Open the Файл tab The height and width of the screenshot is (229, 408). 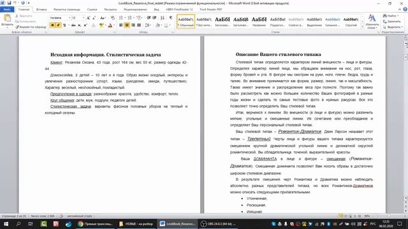tap(7, 10)
